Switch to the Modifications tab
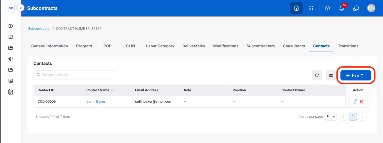383x143 pixels. [x=226, y=46]
